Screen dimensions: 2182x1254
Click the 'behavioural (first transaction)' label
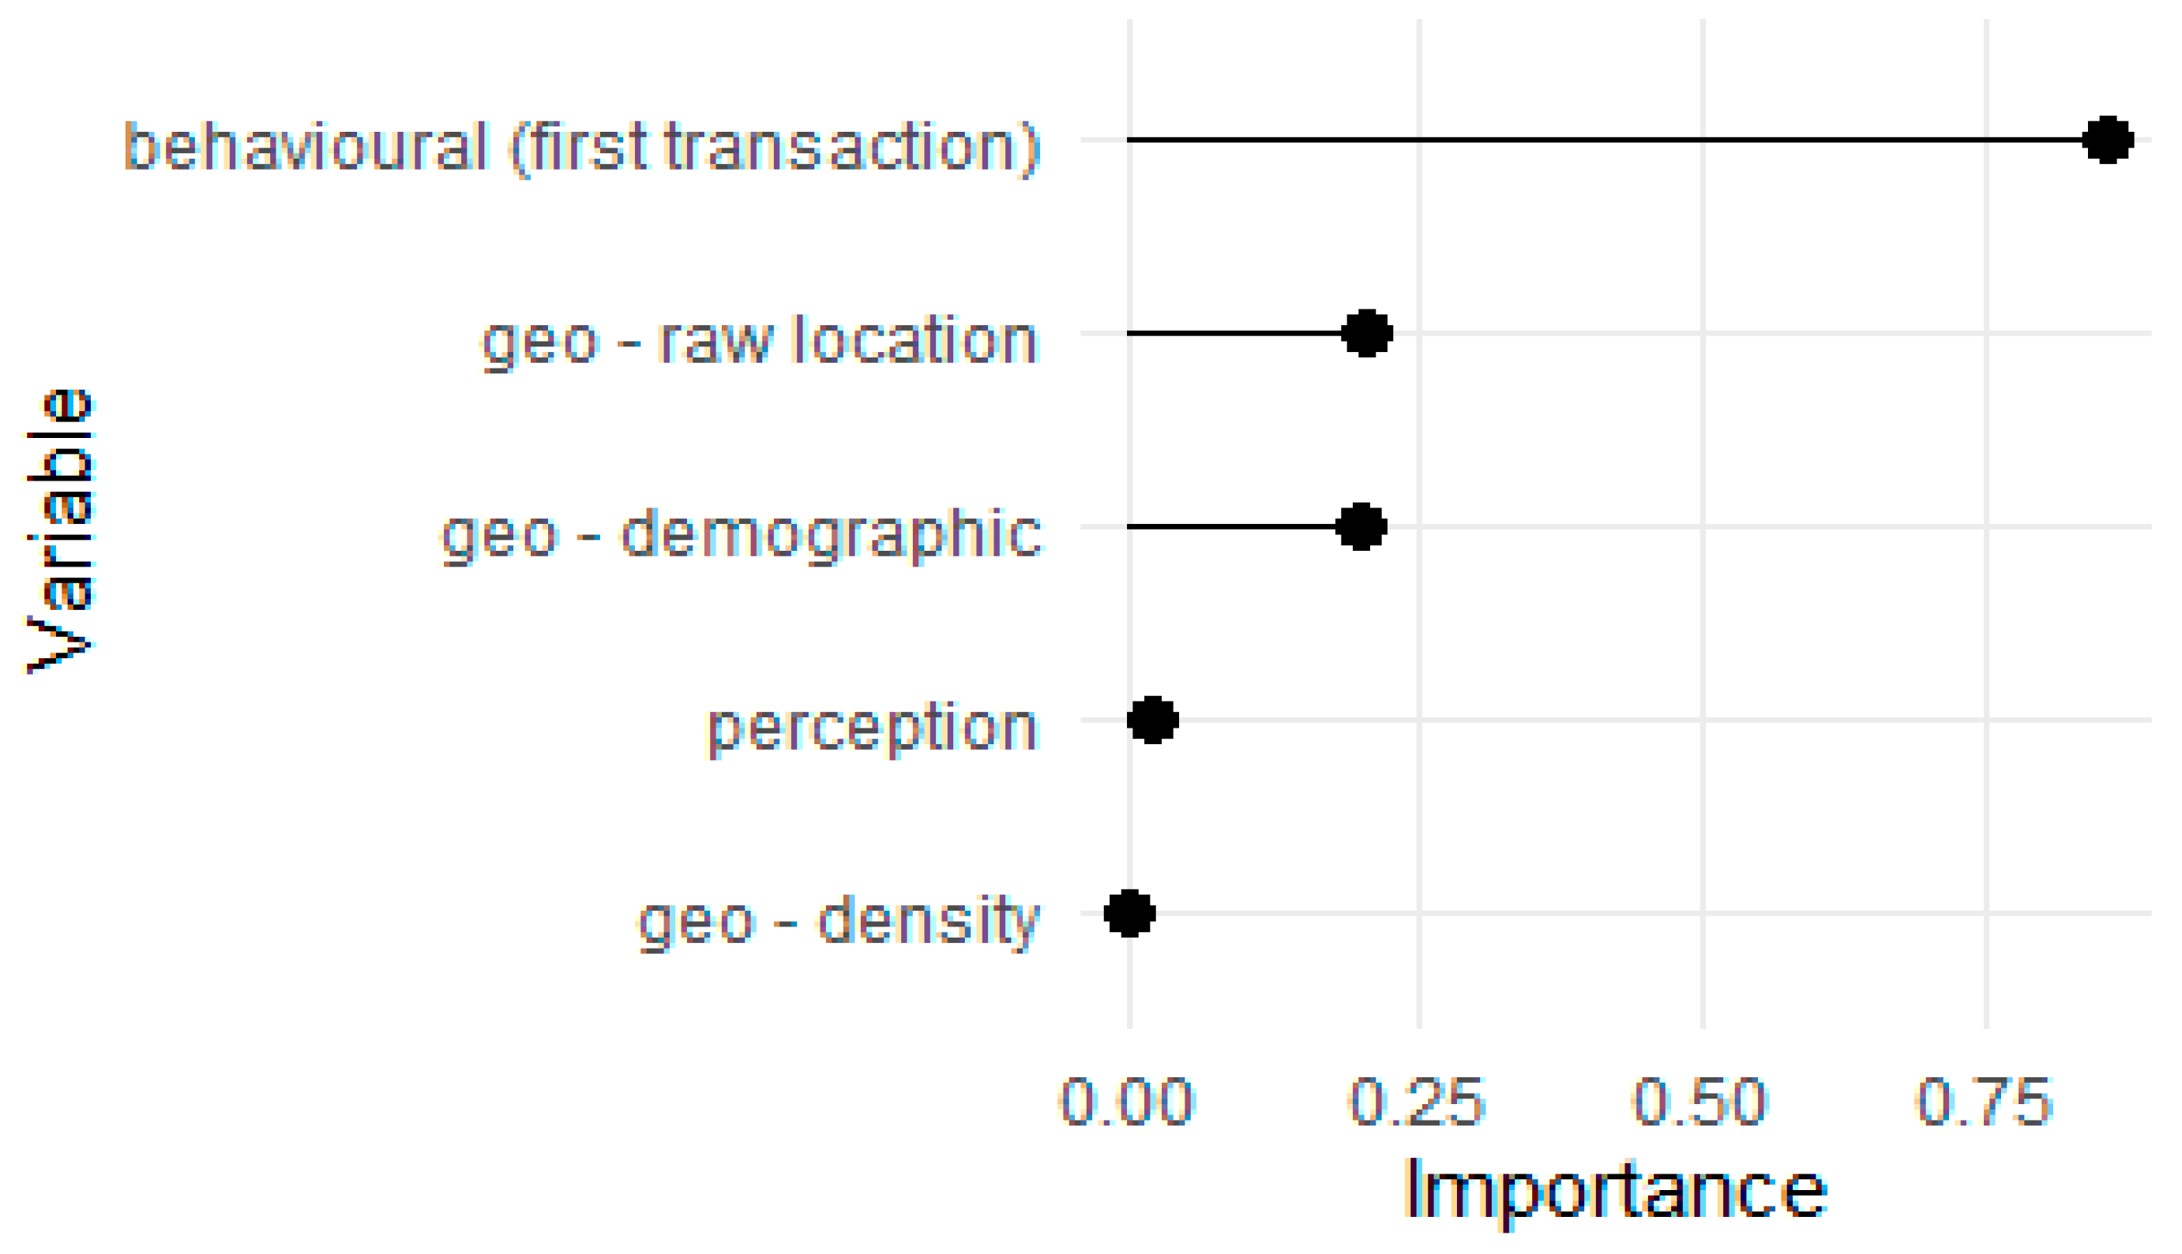click(x=583, y=148)
